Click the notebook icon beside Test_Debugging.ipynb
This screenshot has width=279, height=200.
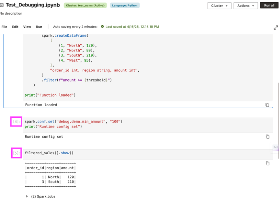tap(2, 5)
